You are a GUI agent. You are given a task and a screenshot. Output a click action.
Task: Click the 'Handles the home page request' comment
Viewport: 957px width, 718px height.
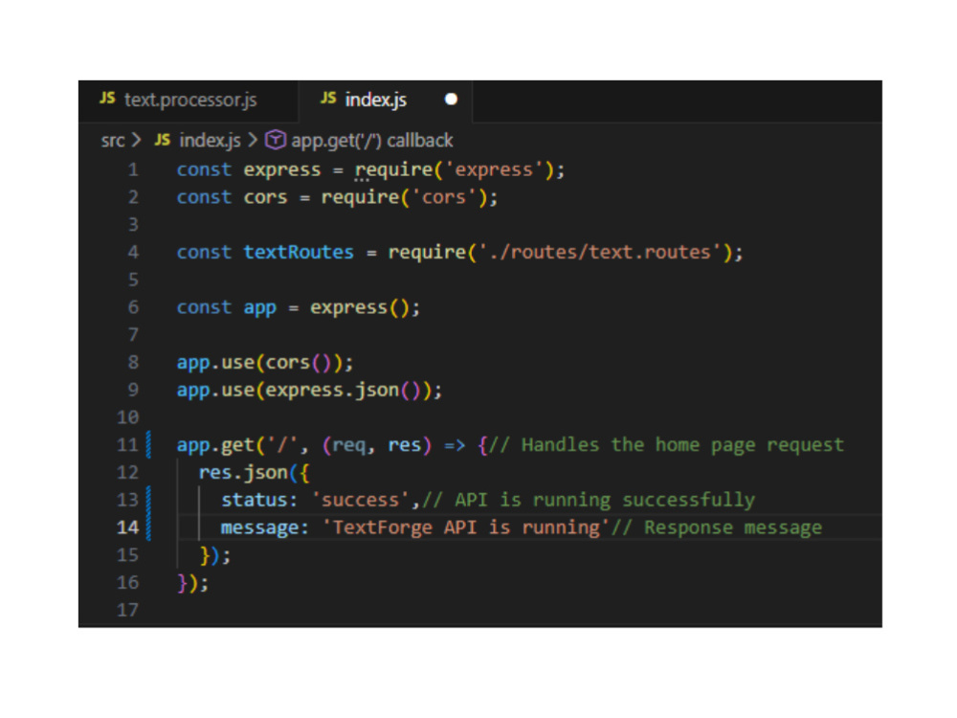666,445
